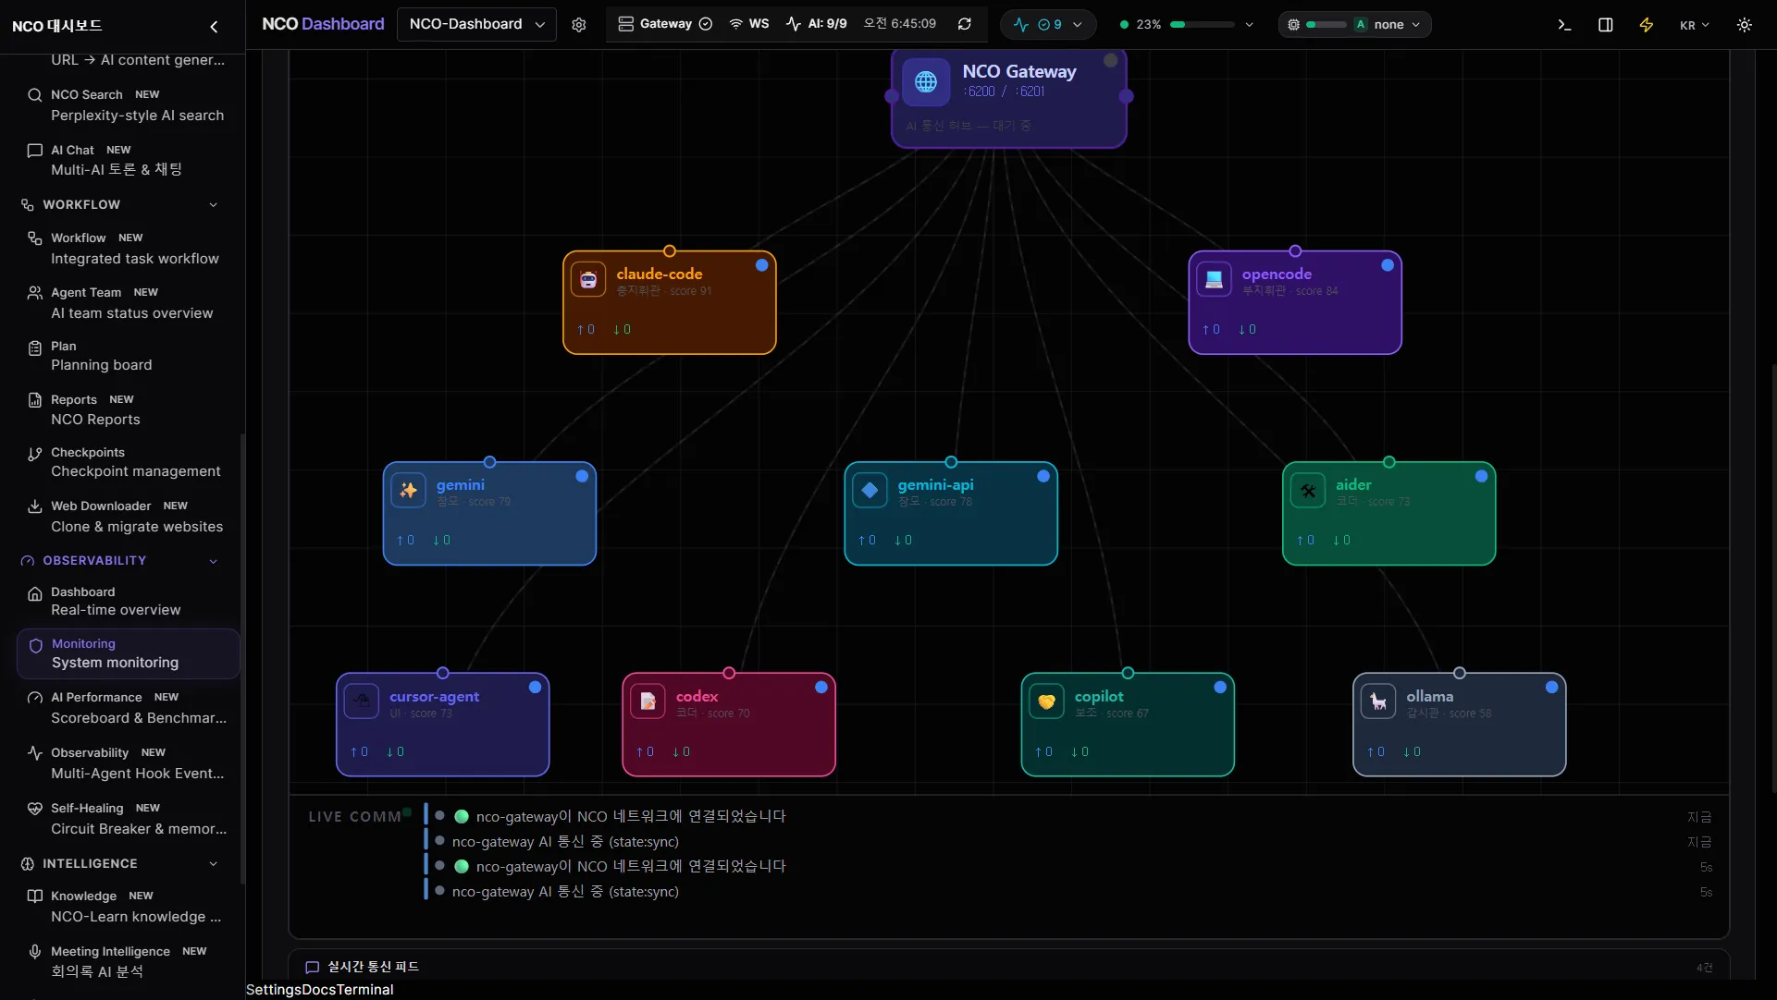This screenshot has width=1777, height=1000.
Task: Select Dashboard Real-time overview
Action: (128, 601)
